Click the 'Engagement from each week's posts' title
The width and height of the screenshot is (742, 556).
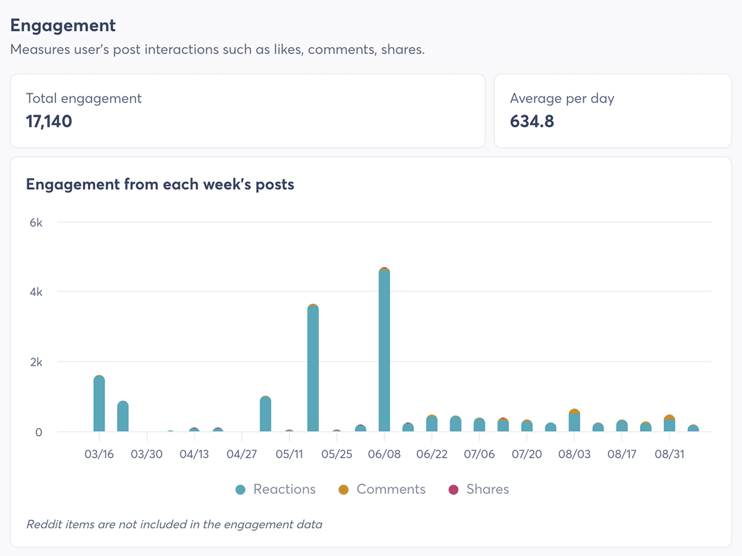(160, 184)
